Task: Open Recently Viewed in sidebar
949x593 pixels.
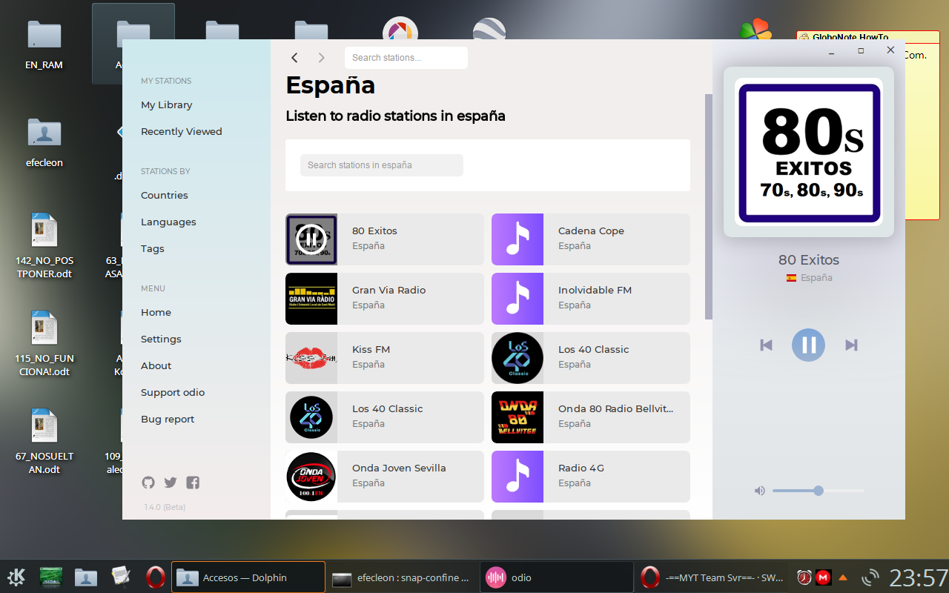Action: (182, 132)
